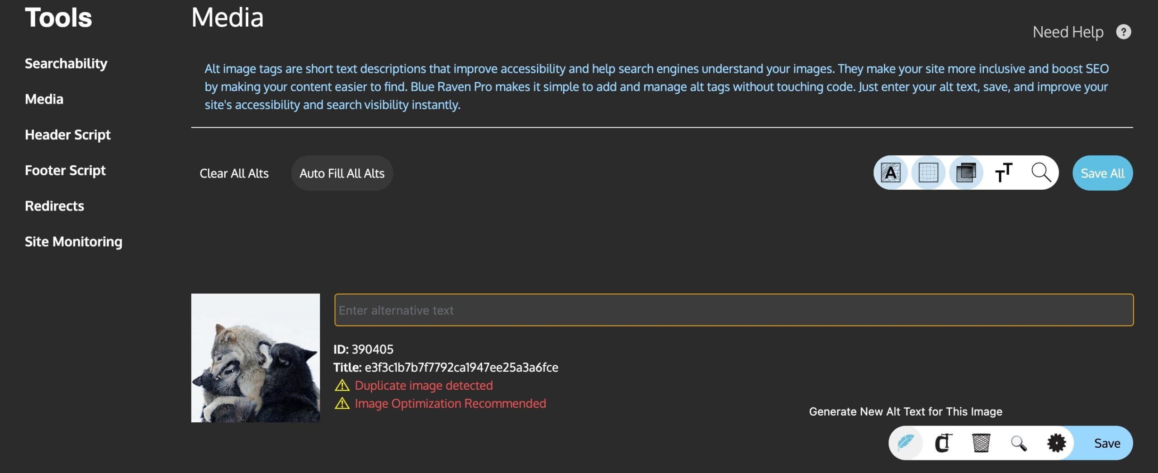Switch to the Searchability section
1158x473 pixels.
click(66, 63)
